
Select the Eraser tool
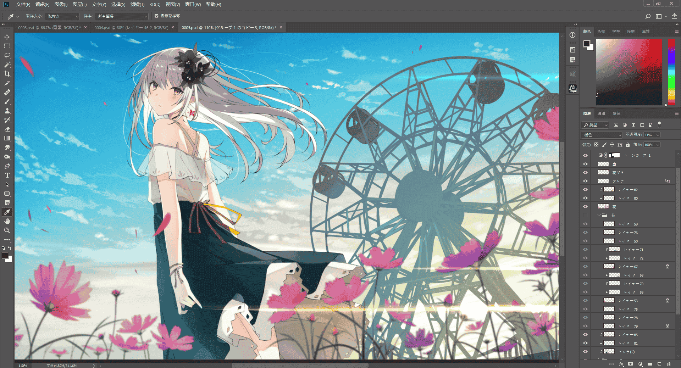7,129
